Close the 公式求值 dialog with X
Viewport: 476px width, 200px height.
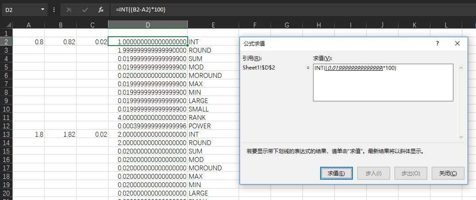(x=457, y=43)
